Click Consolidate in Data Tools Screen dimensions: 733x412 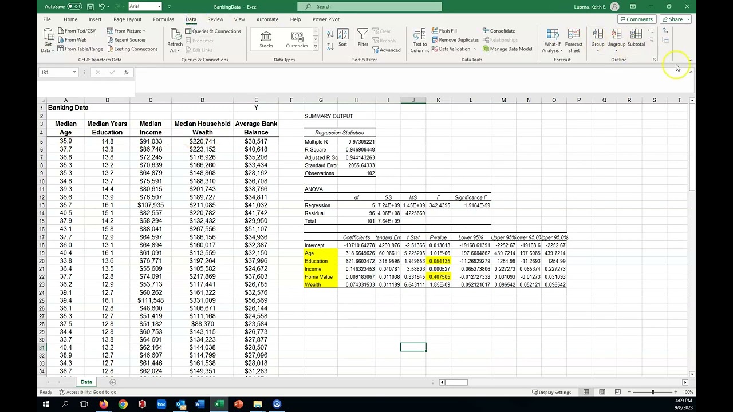[x=498, y=31]
